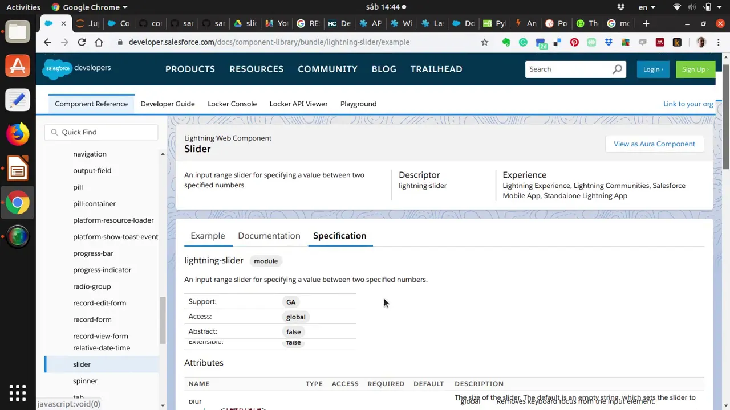
Task: Open the RESOURCES menu
Action: (256, 69)
